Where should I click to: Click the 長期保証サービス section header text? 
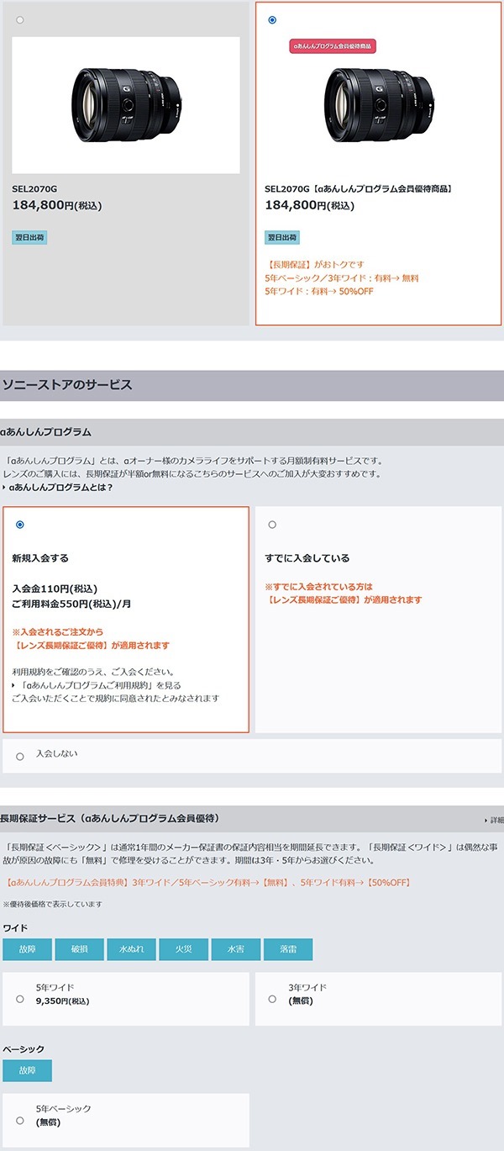point(110,818)
